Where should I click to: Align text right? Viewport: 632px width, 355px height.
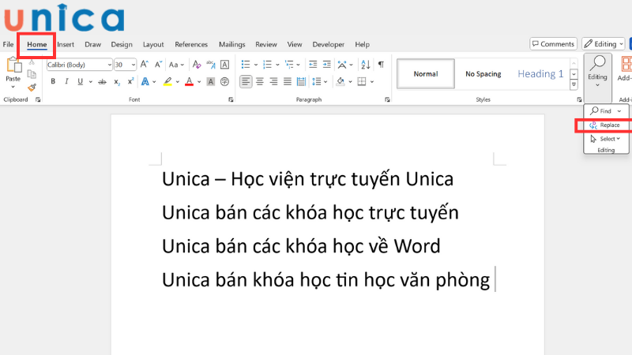pyautogui.click(x=273, y=82)
